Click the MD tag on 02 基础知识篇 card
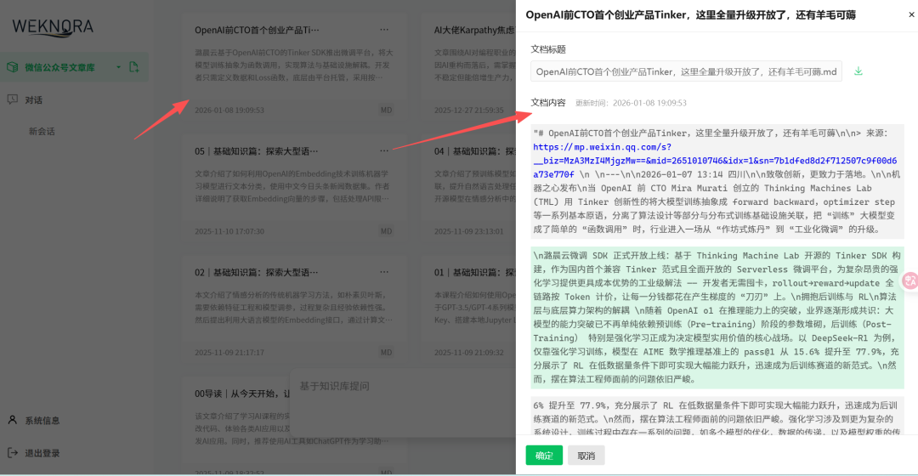The width and height of the screenshot is (918, 476). click(x=386, y=353)
